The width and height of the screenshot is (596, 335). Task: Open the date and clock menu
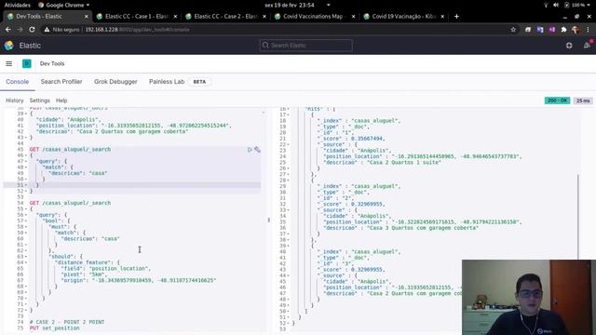pyautogui.click(x=290, y=5)
